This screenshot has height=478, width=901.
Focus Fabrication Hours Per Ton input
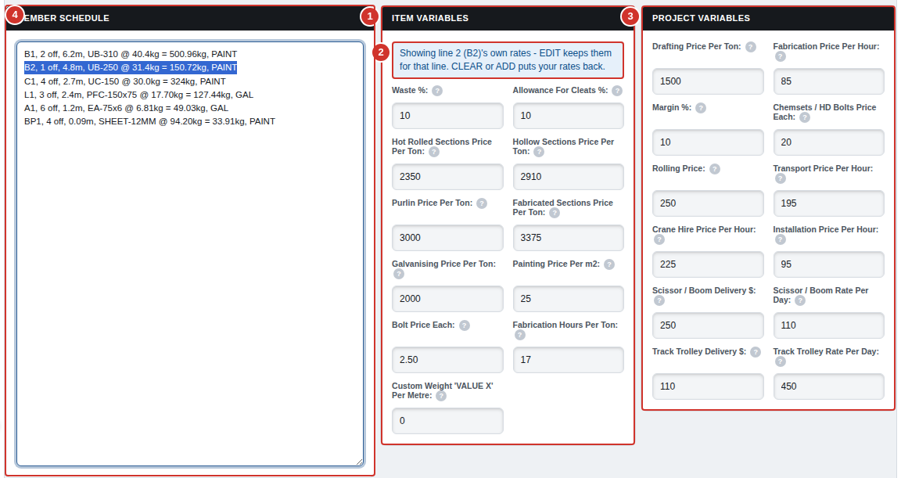568,360
